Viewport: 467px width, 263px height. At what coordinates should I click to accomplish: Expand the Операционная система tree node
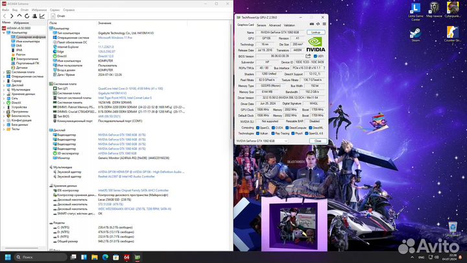click(4, 77)
